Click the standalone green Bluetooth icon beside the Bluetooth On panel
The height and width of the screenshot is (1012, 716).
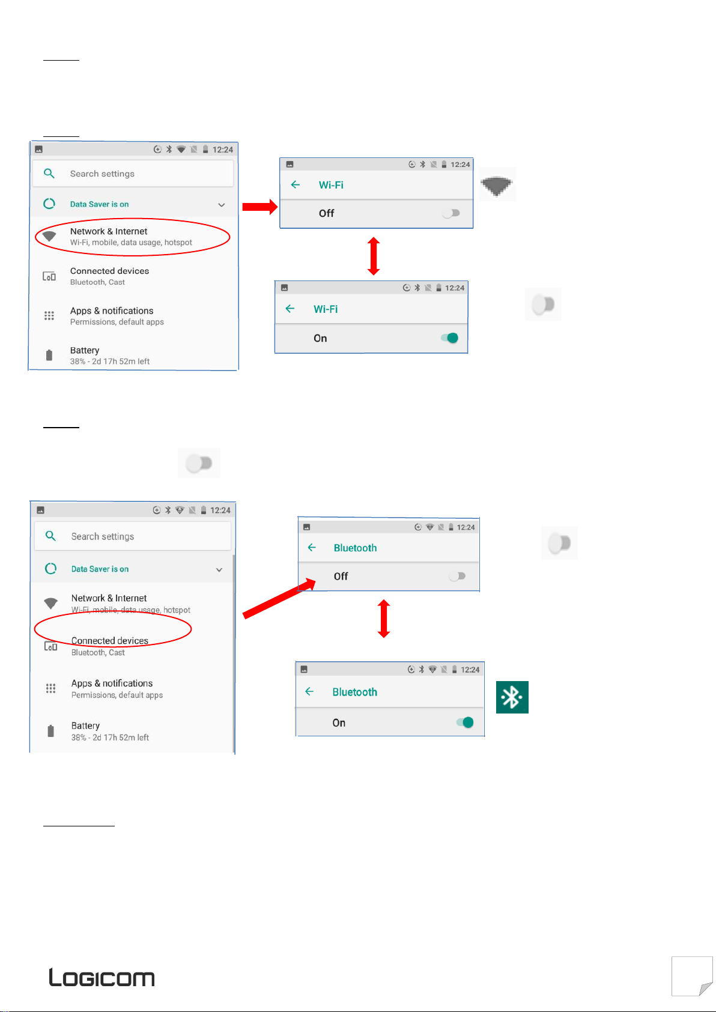[x=512, y=697]
